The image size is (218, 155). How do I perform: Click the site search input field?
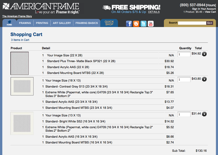coord(192,23)
